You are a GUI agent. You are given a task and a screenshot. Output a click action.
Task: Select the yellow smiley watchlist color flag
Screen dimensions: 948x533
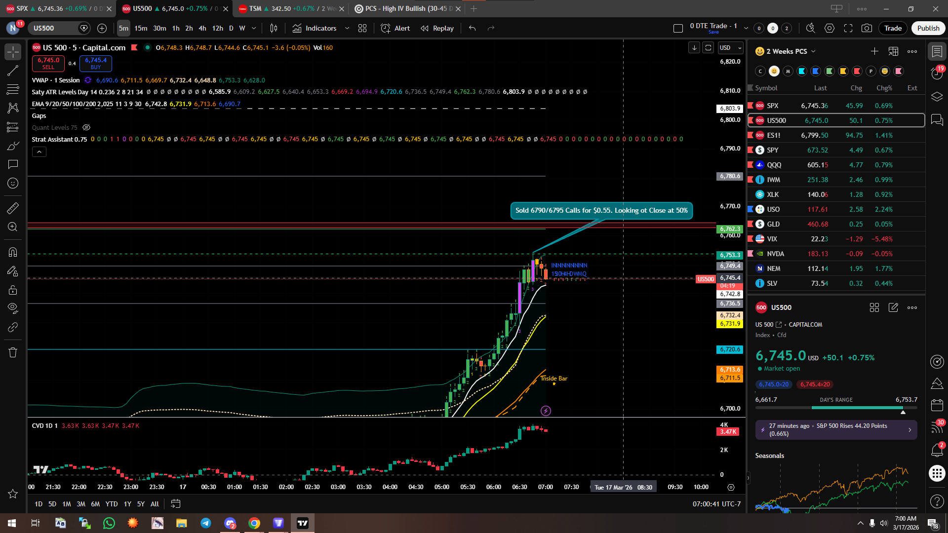(x=774, y=71)
